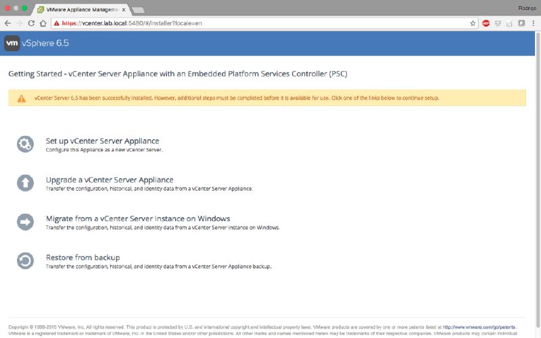Image resolution: width=541 pixels, height=338 pixels.
Task: Open the Chrome three-dot menu
Action: [x=533, y=23]
